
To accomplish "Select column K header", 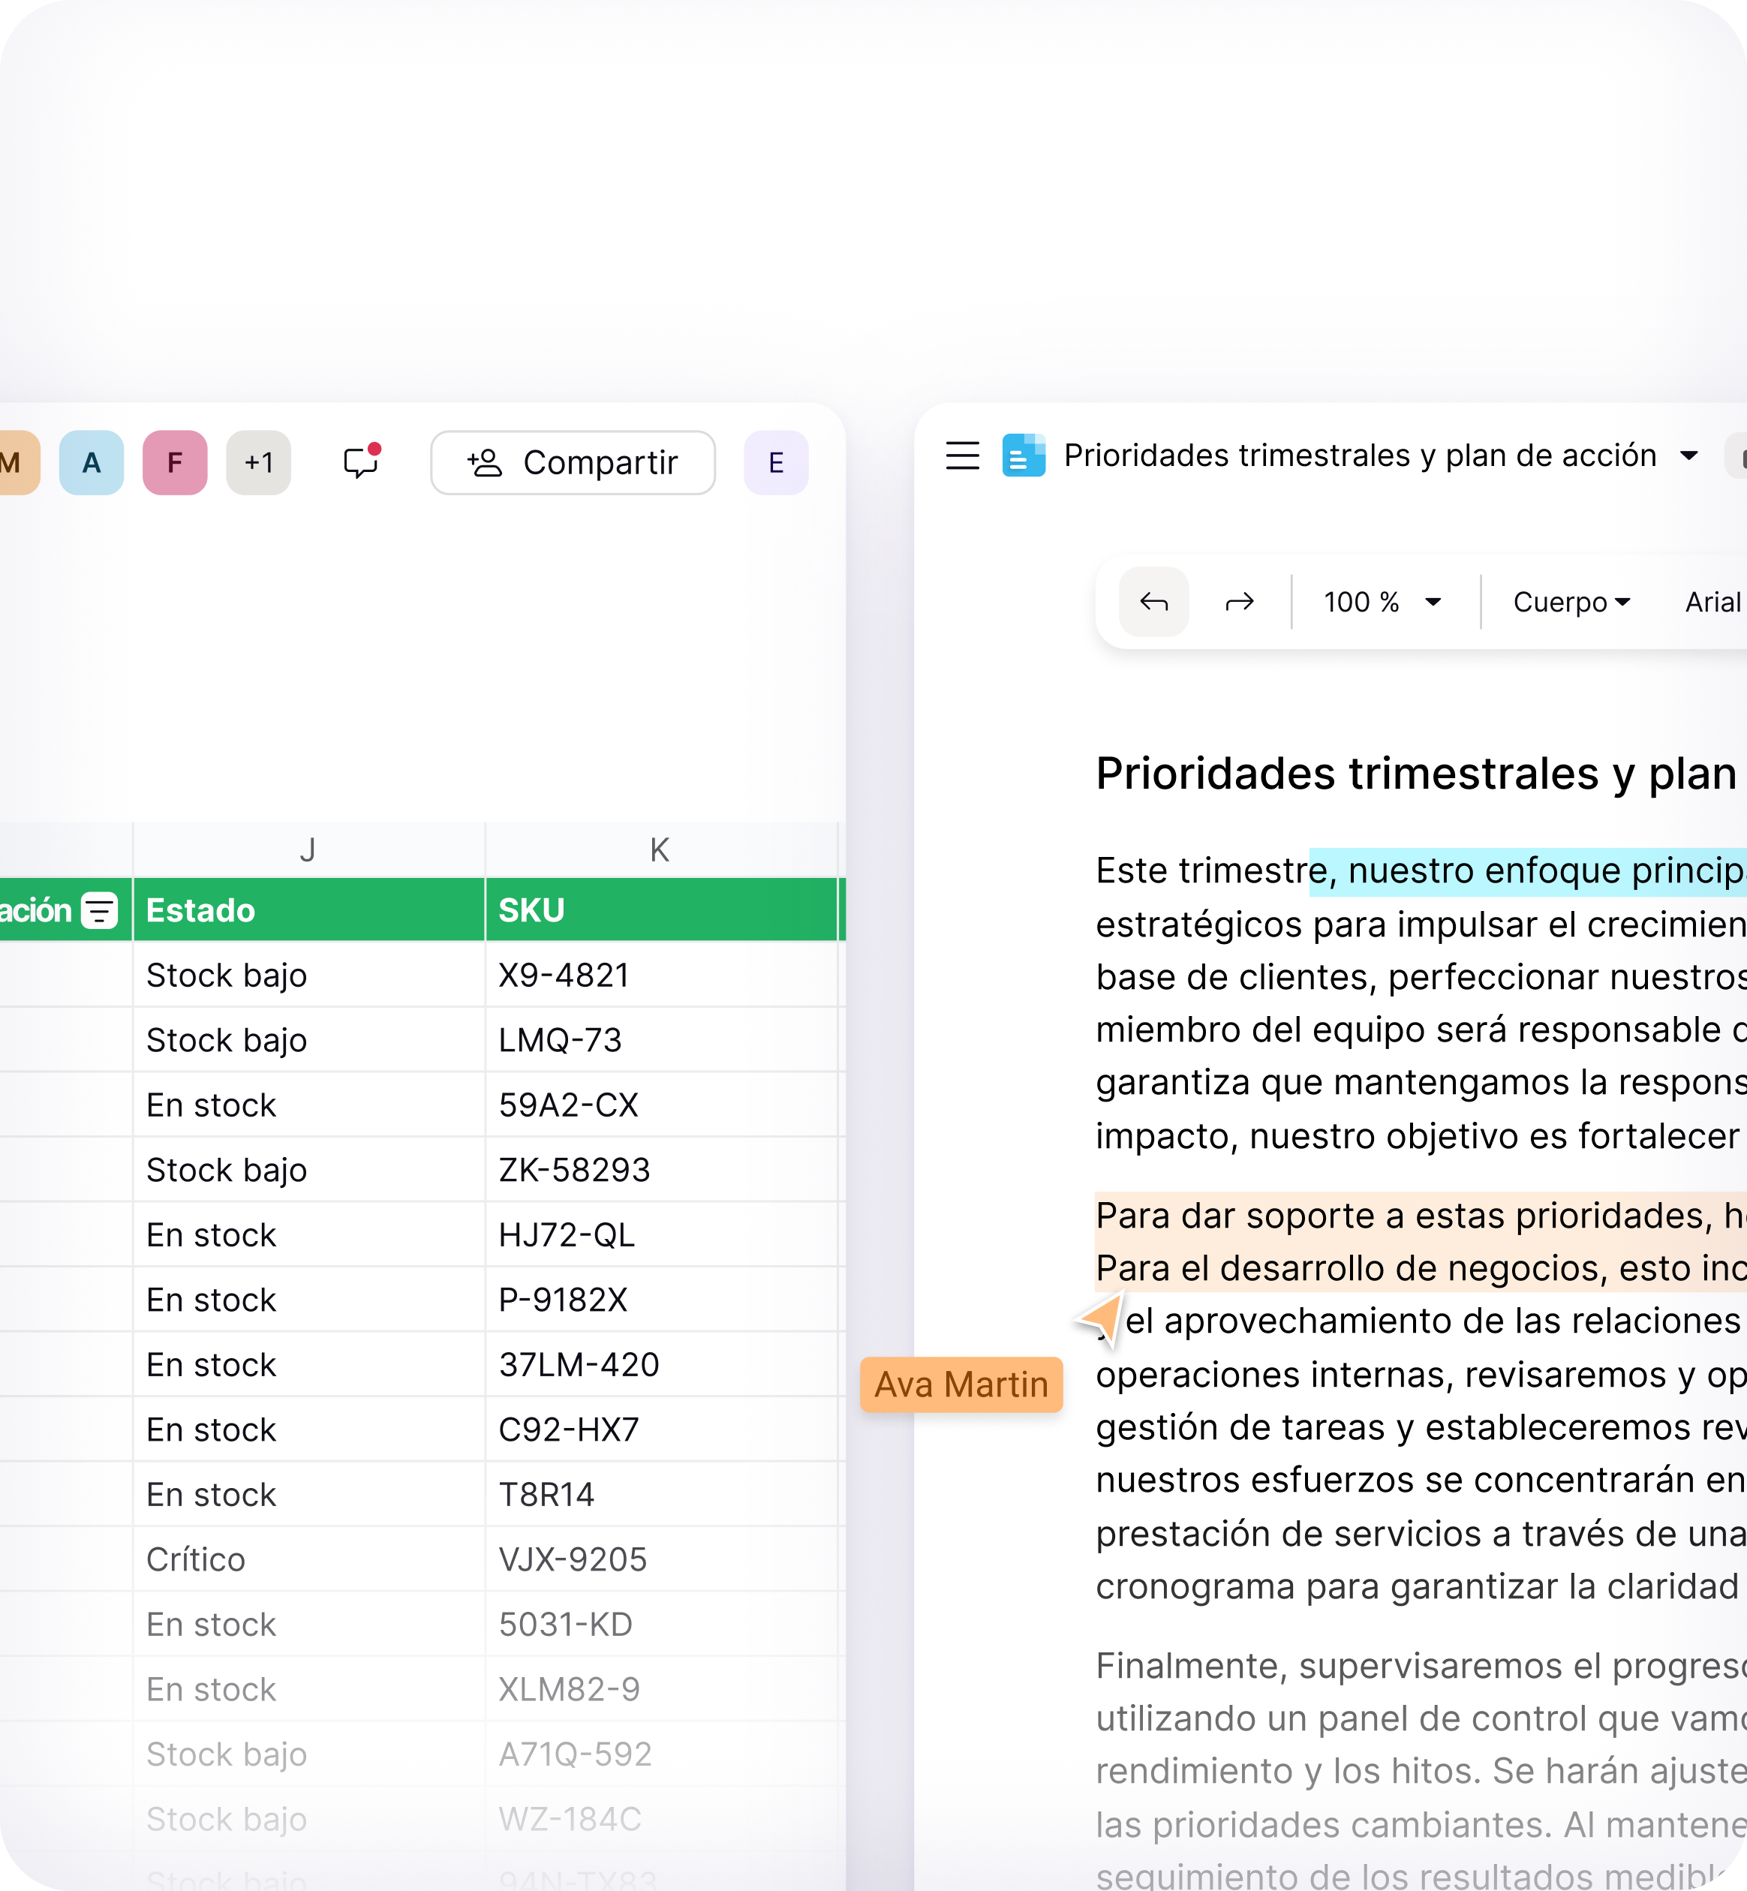I will point(660,850).
